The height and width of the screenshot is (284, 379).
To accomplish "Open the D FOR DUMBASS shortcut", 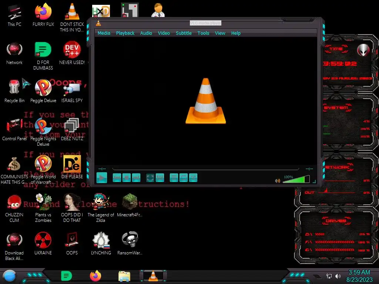I will click(43, 56).
